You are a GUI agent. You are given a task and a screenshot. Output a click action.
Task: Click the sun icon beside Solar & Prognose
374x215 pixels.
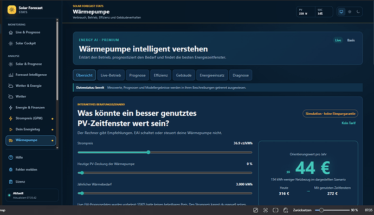11,64
